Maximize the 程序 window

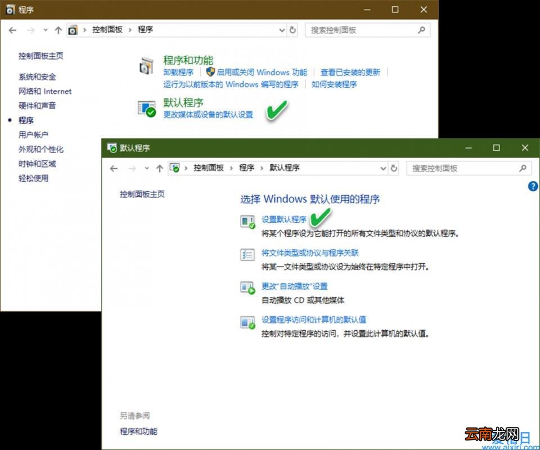(395, 10)
